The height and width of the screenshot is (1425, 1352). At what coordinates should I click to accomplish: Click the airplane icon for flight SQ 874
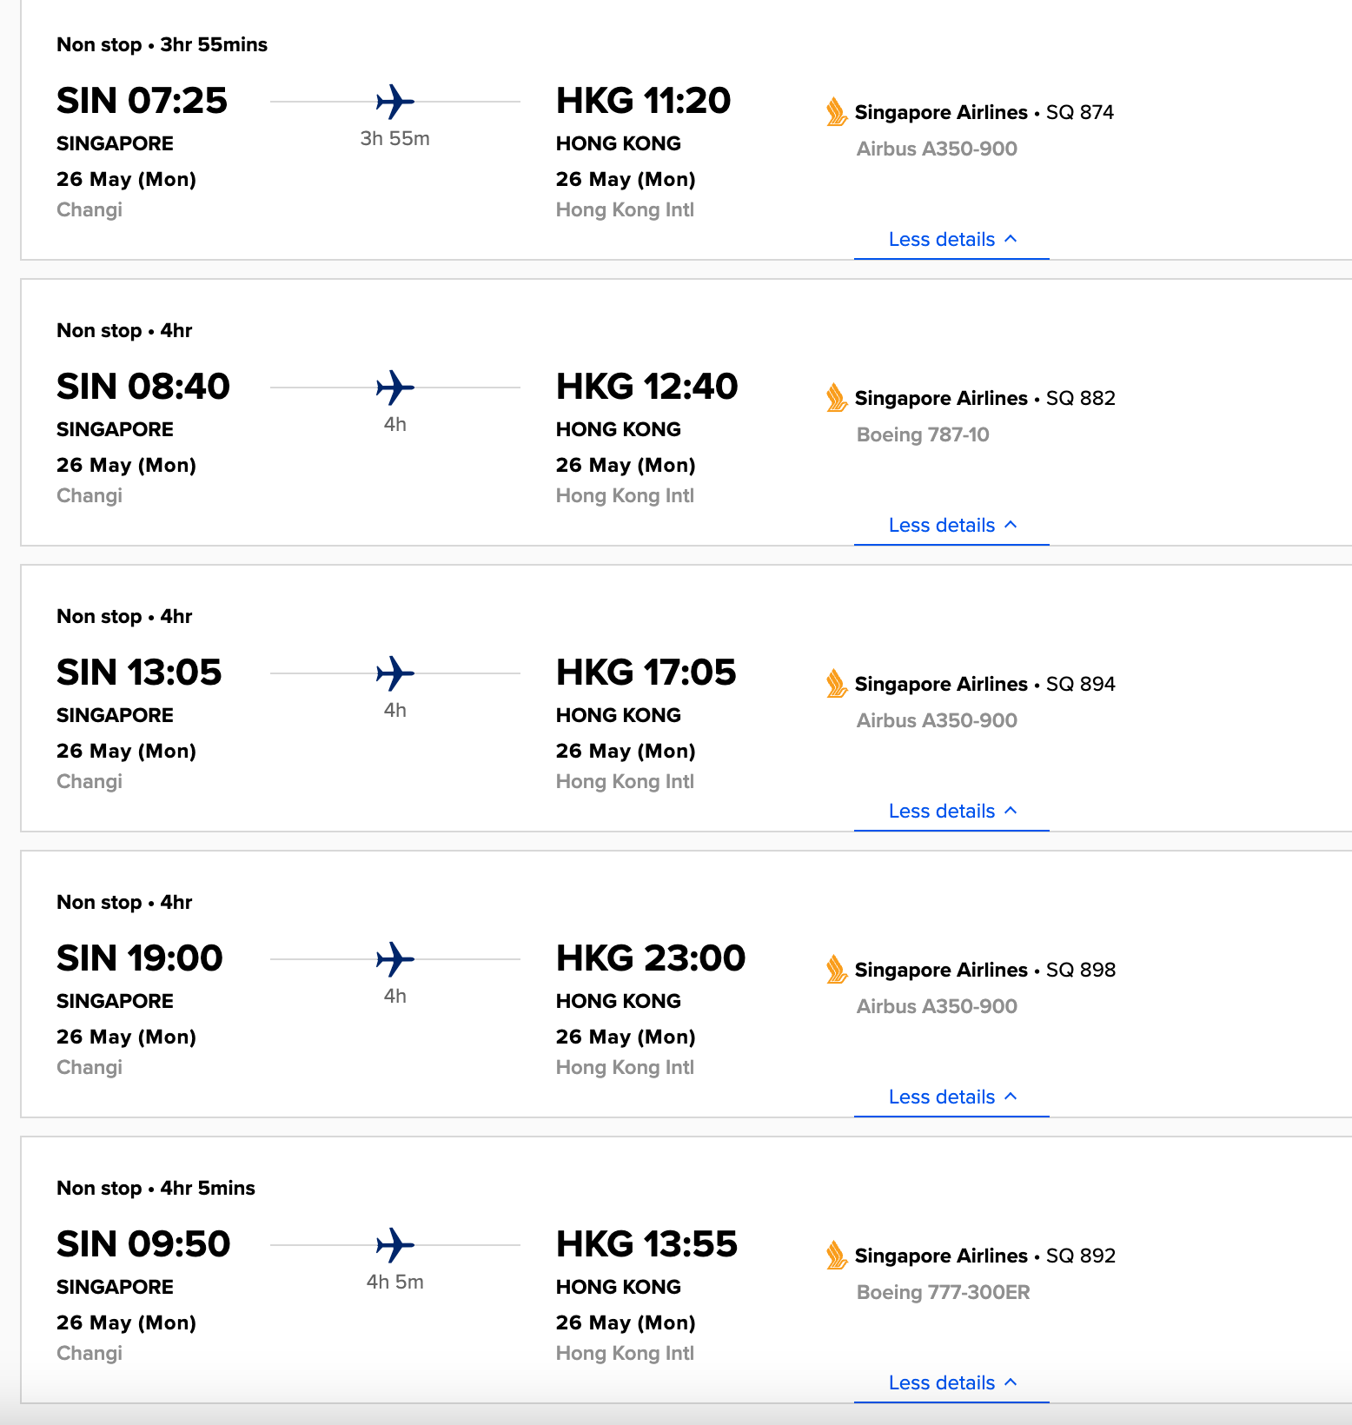click(395, 102)
